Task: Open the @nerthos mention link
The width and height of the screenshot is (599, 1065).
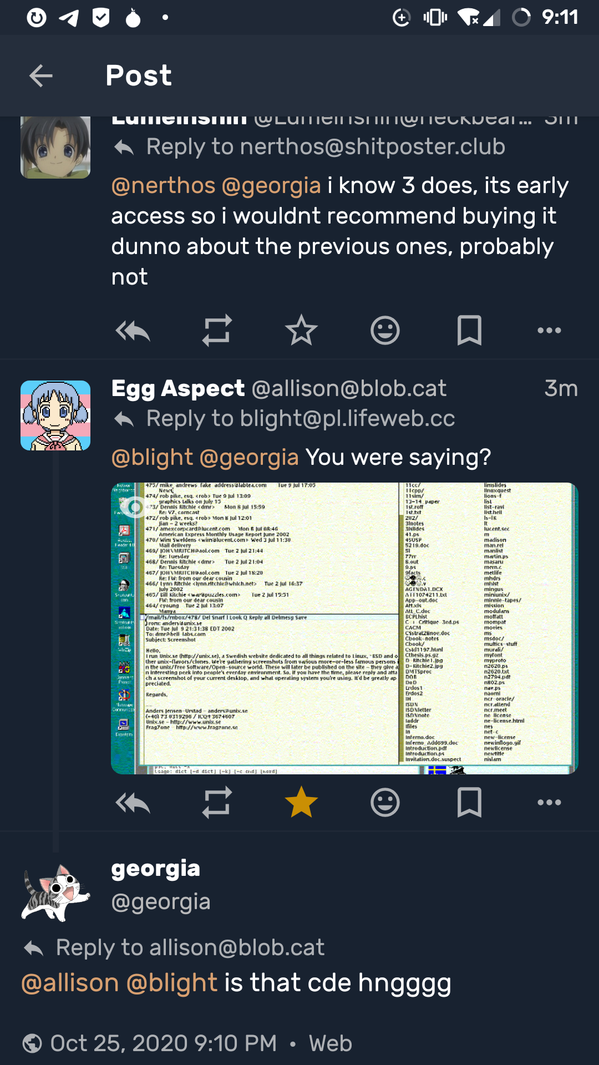Action: pyautogui.click(x=163, y=186)
